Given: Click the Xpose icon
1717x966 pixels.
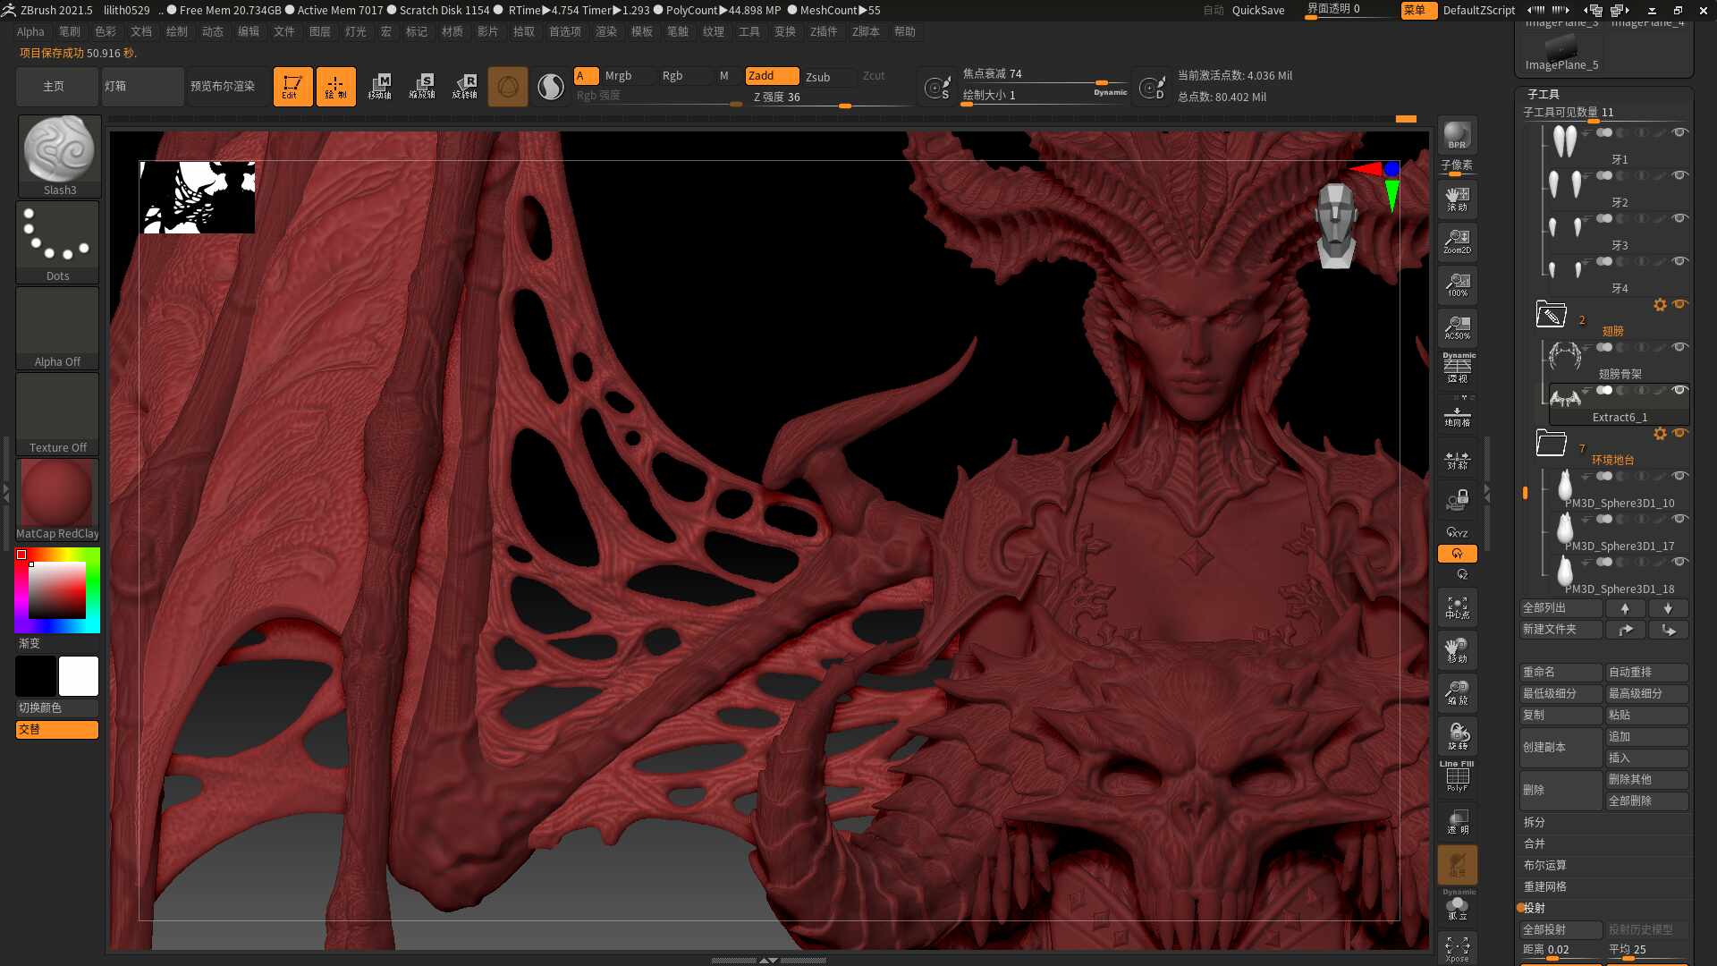Looking at the screenshot, I should (x=1457, y=948).
